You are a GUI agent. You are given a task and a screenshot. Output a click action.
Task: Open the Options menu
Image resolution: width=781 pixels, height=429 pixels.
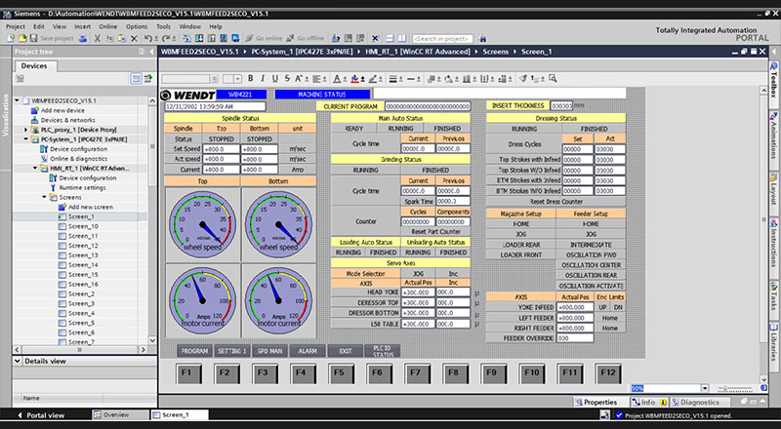pos(136,27)
